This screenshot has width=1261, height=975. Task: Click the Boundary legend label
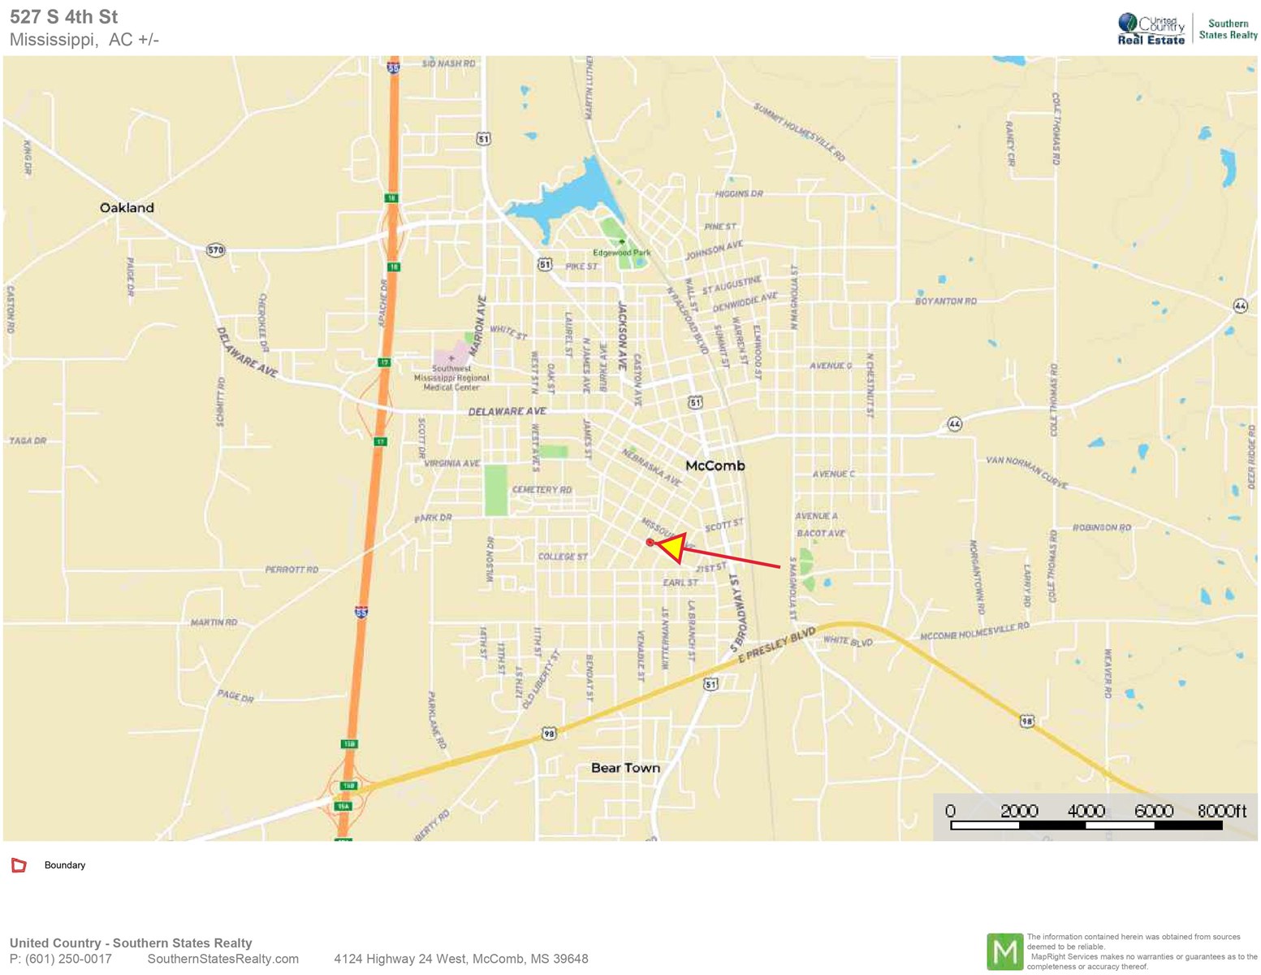point(65,865)
